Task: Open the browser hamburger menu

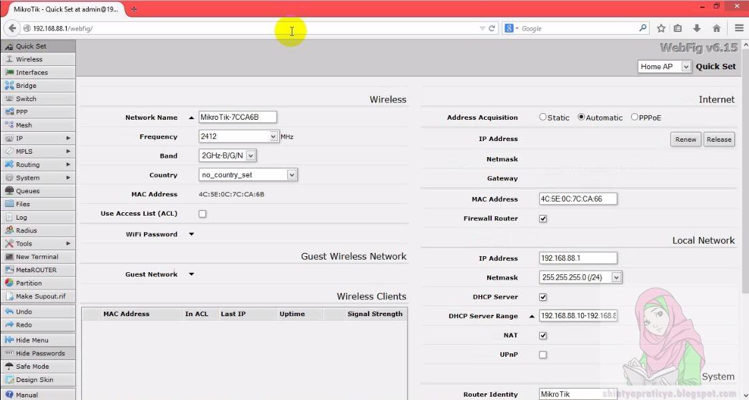Action: (739, 28)
